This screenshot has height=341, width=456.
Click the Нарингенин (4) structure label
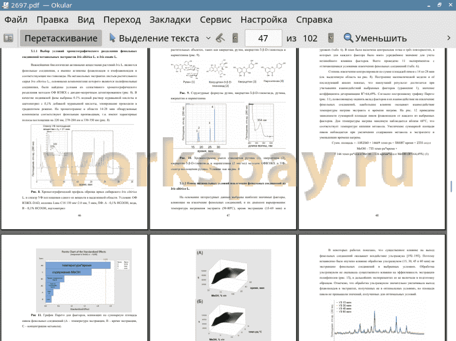point(273,81)
